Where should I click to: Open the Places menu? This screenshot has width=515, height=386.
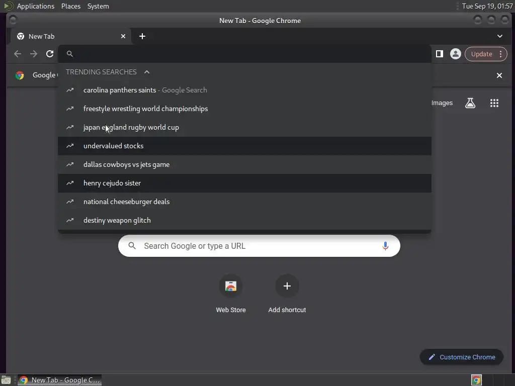click(71, 6)
